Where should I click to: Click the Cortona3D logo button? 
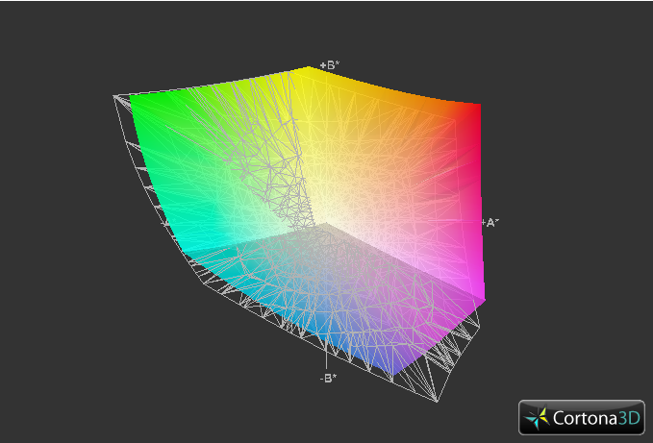tap(582, 417)
